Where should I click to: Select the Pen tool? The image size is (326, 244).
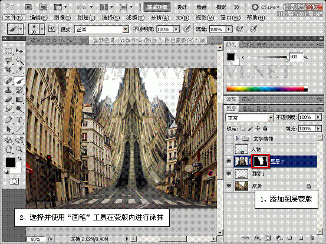[x=8, y=120]
